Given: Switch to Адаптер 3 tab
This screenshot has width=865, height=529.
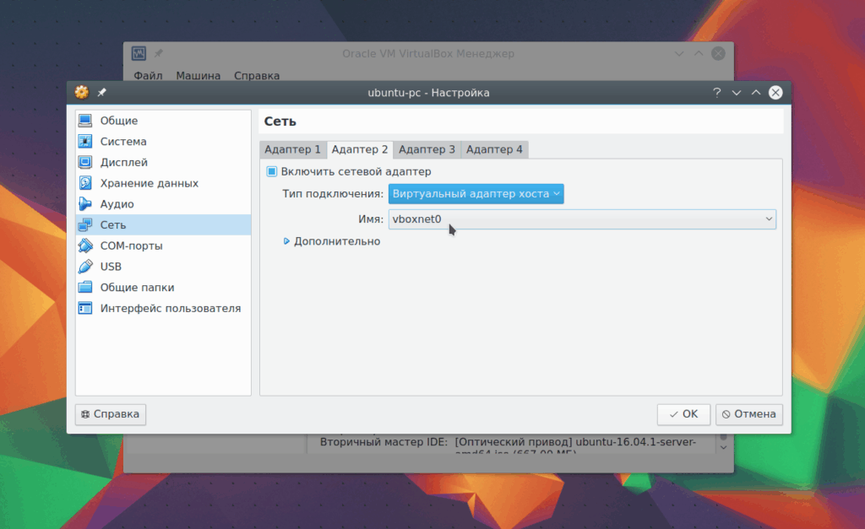Looking at the screenshot, I should coord(427,149).
